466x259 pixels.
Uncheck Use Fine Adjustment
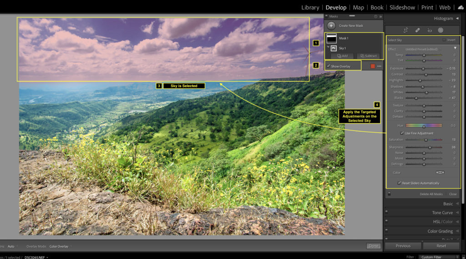tap(402, 133)
